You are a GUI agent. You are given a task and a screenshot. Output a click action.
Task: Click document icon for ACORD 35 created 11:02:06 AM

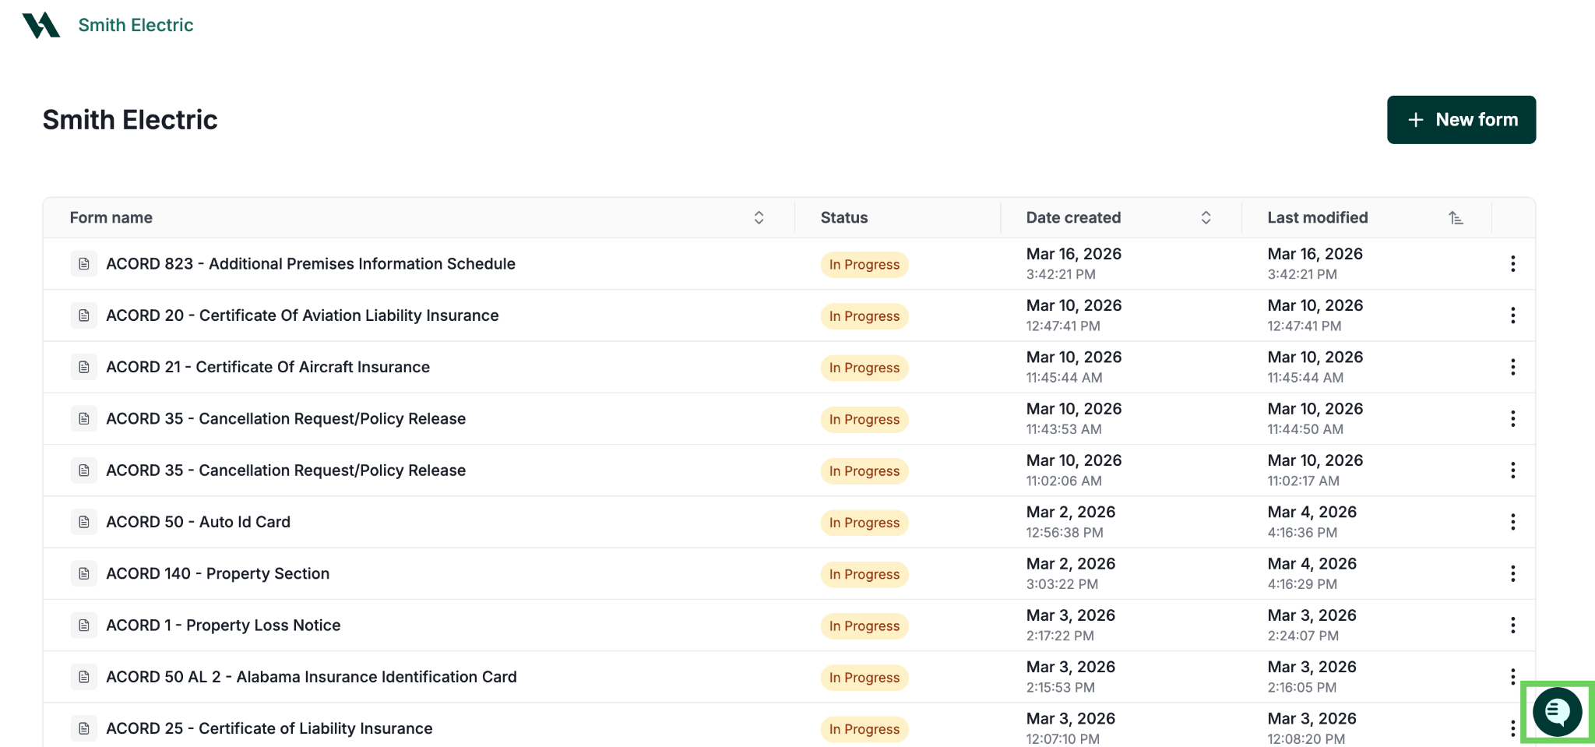pyautogui.click(x=84, y=470)
